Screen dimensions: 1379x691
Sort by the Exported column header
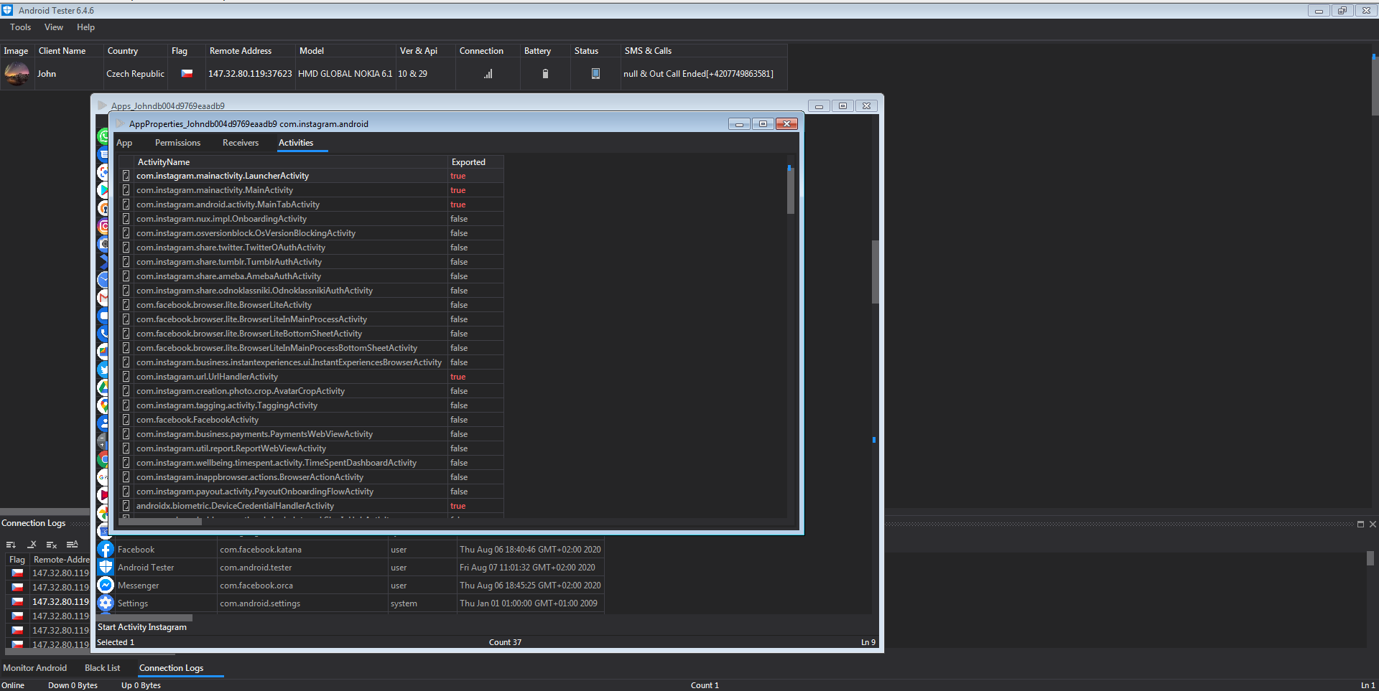pyautogui.click(x=475, y=162)
